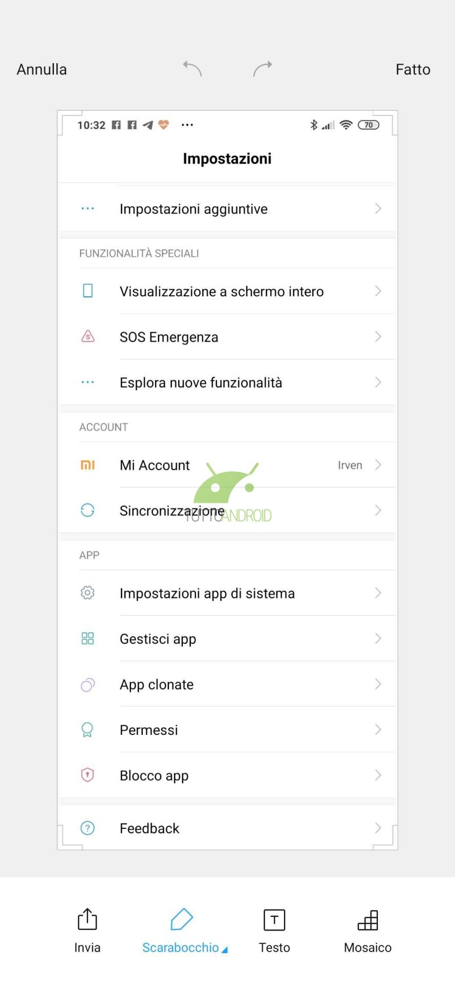Click the Sincronizzazione sync icon
The image size is (455, 986).
pos(88,510)
